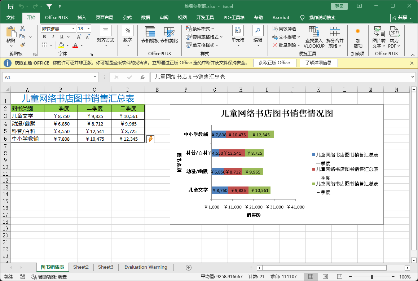Expand 套用表格格式 menu
Screen dimensions: 418x281
tap(204, 37)
